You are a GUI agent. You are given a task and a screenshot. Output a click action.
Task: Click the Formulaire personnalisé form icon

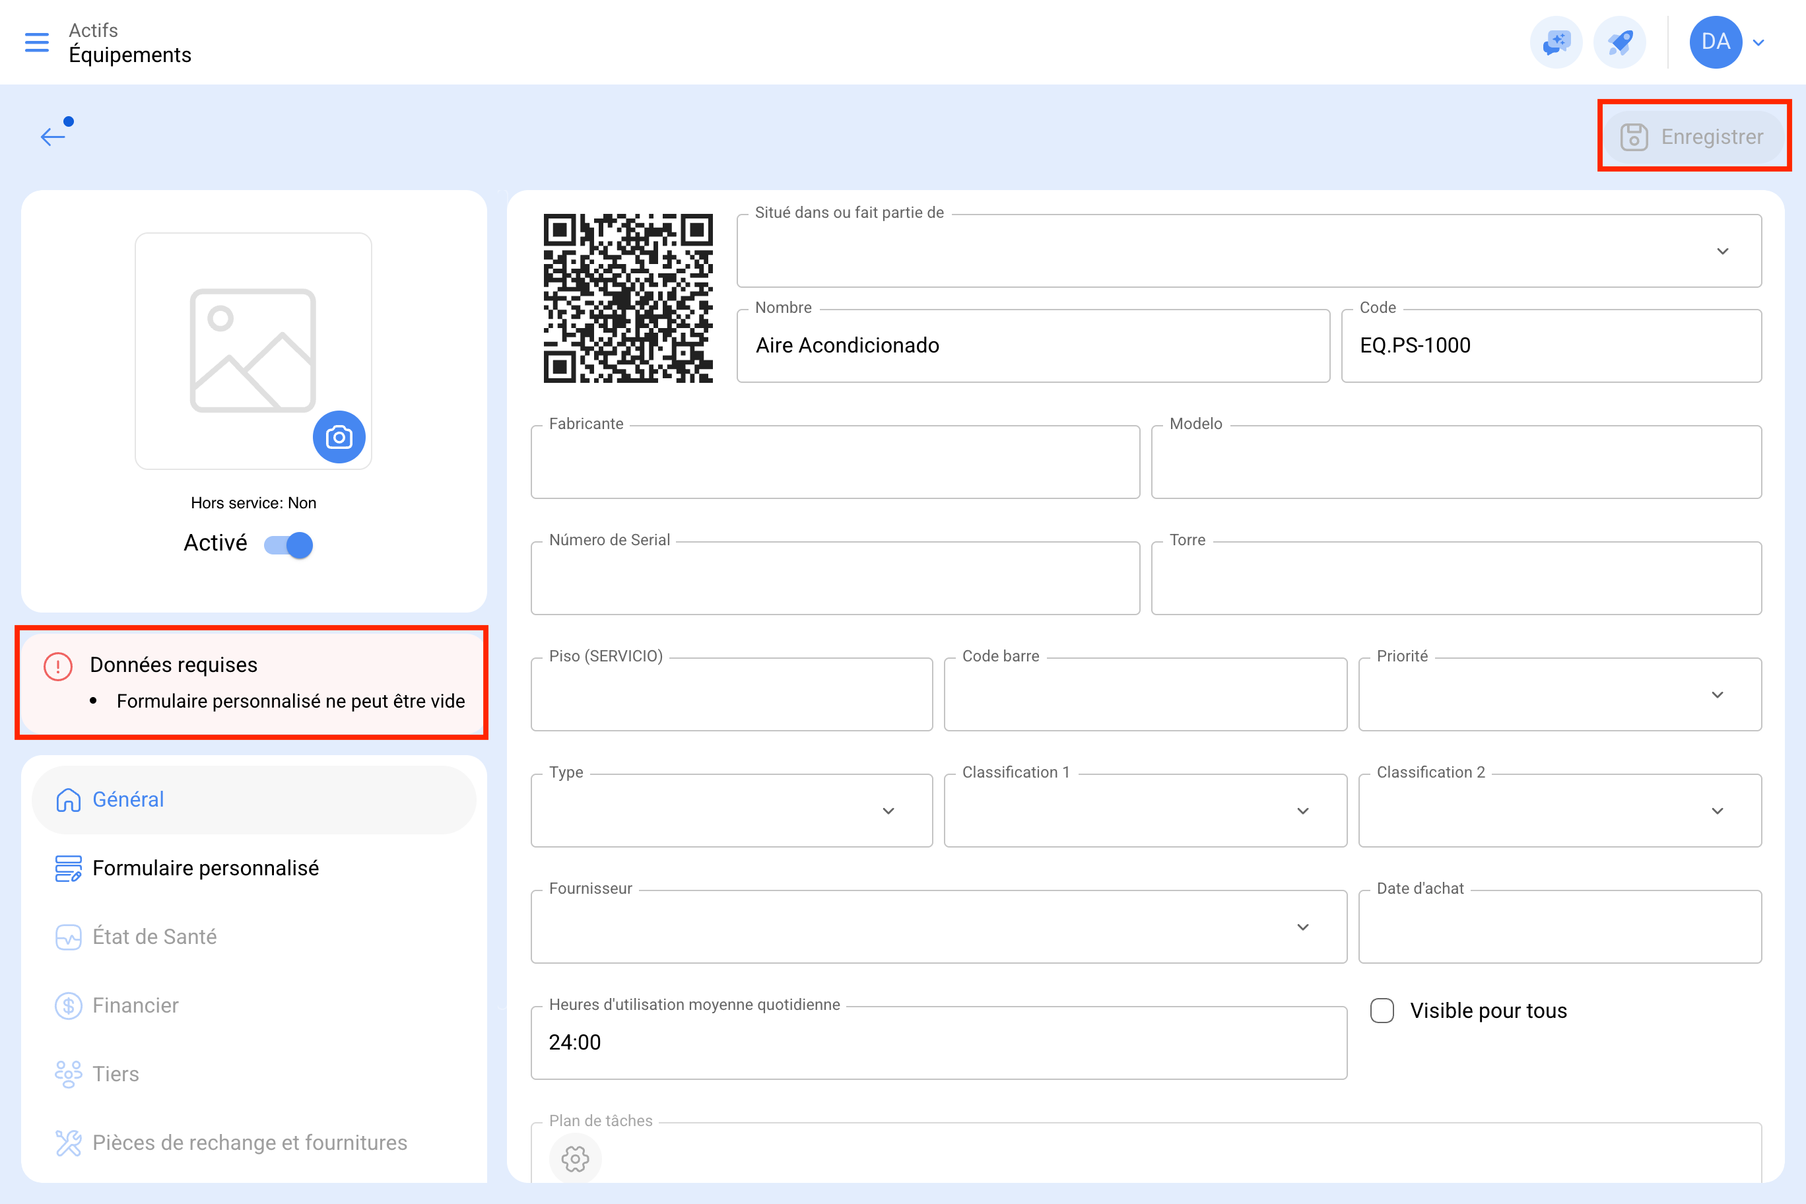coord(69,869)
